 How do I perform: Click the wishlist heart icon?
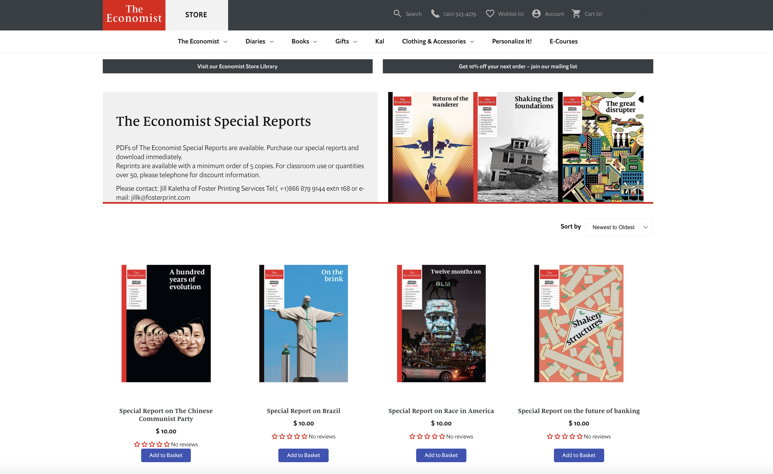pos(490,14)
